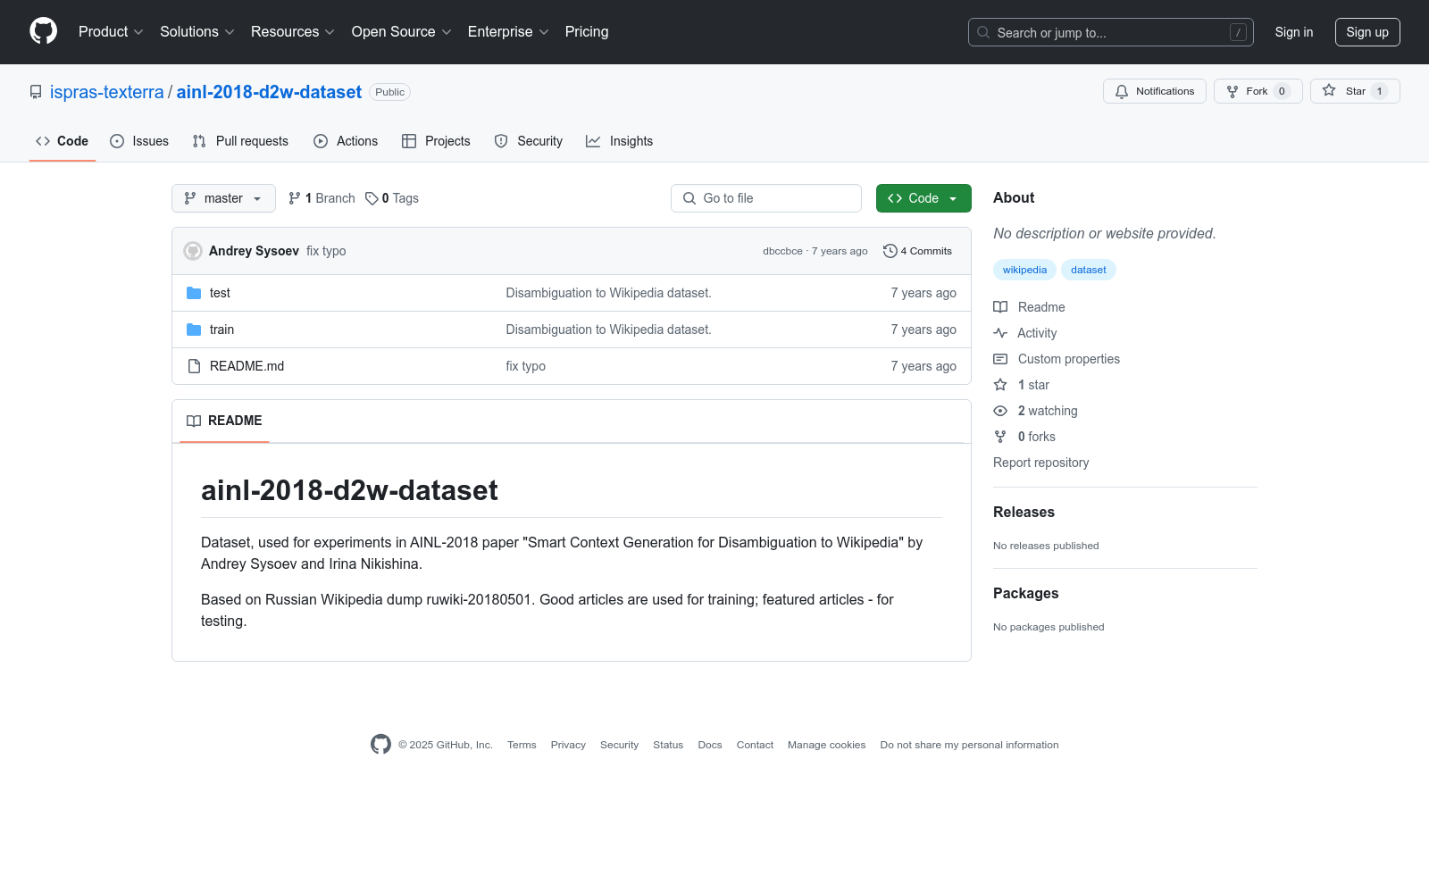Click Manage cookies in footer
This screenshot has width=1429, height=893.
point(826,745)
